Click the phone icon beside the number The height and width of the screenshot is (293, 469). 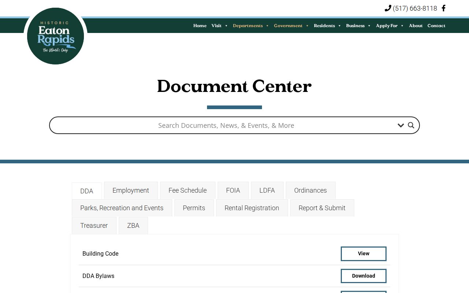coord(388,8)
